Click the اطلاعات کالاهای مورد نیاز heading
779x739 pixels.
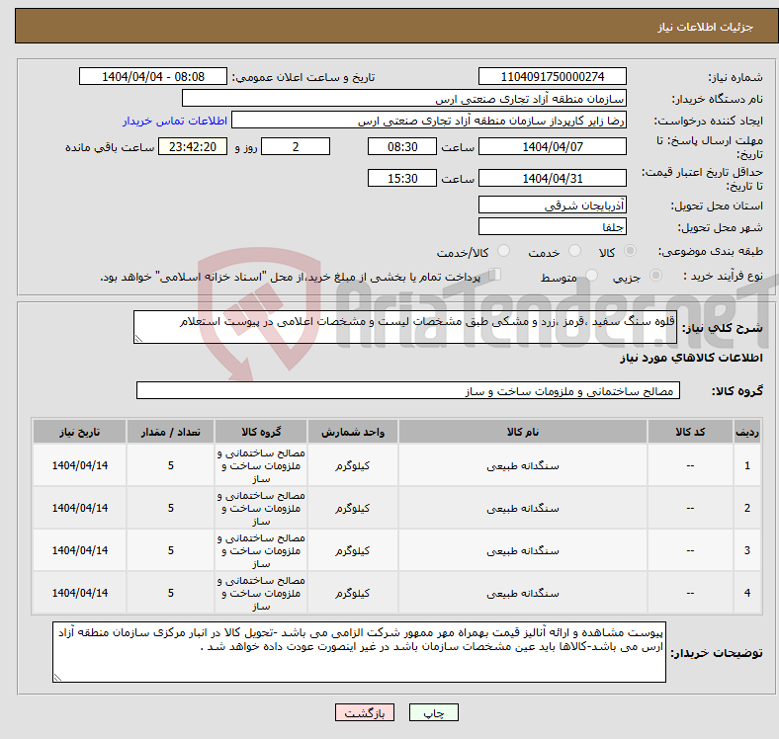(691, 358)
